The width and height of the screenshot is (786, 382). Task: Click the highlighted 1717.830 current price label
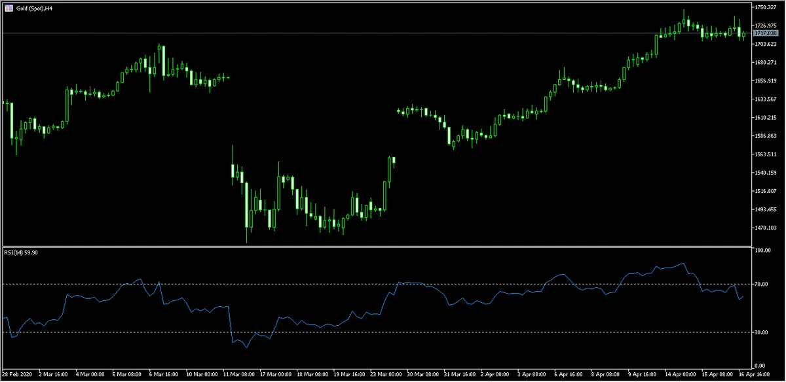tap(766, 33)
